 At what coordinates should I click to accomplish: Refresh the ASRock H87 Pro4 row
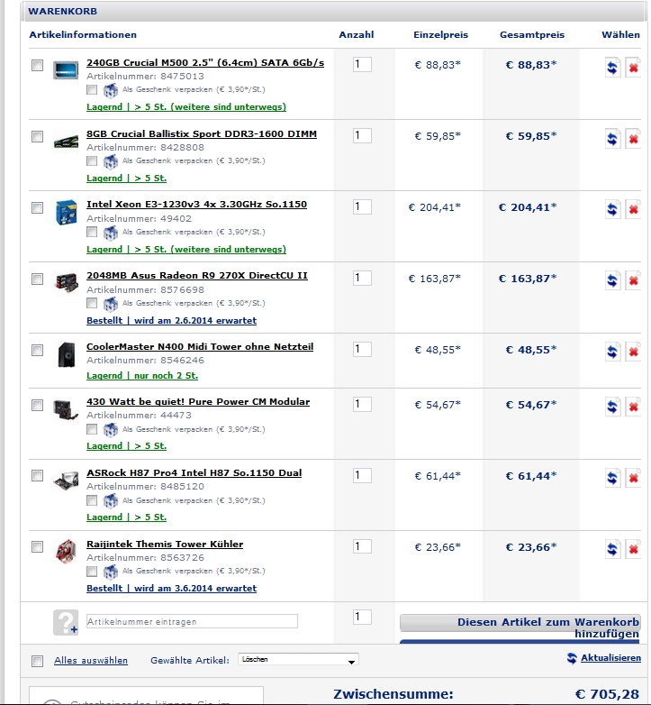tap(612, 478)
